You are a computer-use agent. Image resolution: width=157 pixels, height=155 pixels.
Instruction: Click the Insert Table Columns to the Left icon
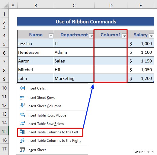[22, 132]
